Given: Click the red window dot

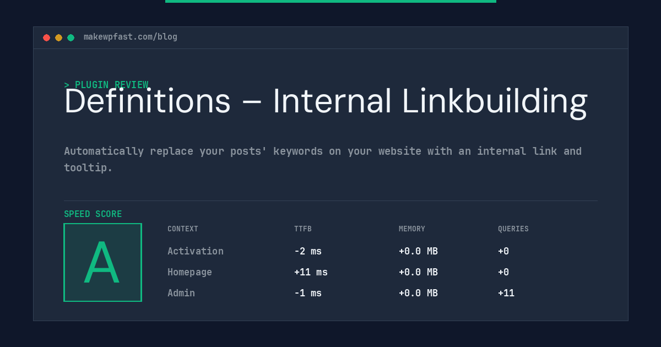Looking at the screenshot, I should tap(46, 37).
